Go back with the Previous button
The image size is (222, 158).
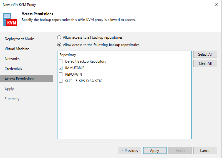[x=129, y=150]
